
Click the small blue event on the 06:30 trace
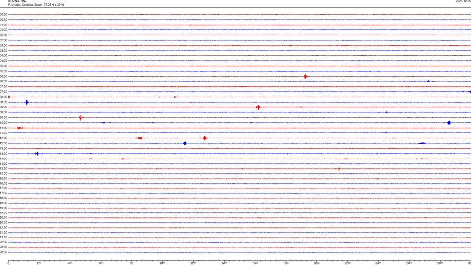pos(428,81)
